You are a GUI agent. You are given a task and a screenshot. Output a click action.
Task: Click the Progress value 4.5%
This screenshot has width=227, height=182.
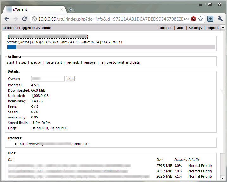(x=35, y=85)
